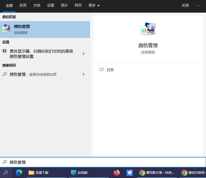Click magnifier icon beside web search result
This screenshot has height=178, width=206.
(4, 74)
